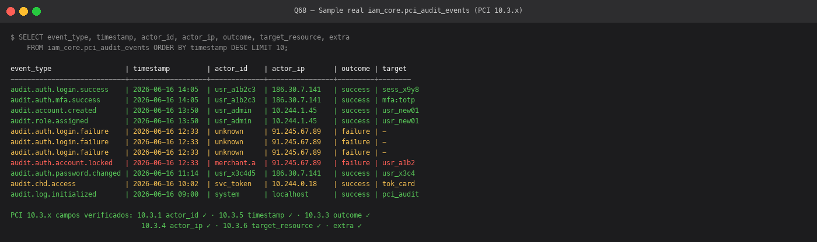Click the PCI 10.3.x campos verificados line
Image resolution: width=817 pixels, height=242 pixels.
tap(190, 215)
